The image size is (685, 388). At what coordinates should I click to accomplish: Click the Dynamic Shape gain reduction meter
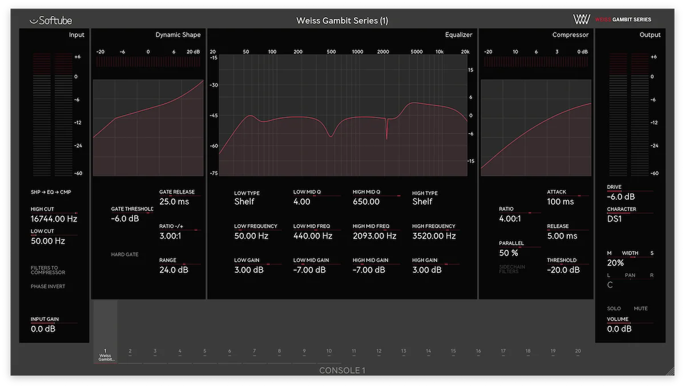coord(148,61)
